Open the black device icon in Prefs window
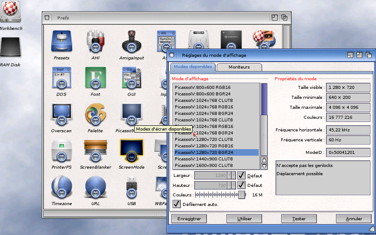 (231, 39)
